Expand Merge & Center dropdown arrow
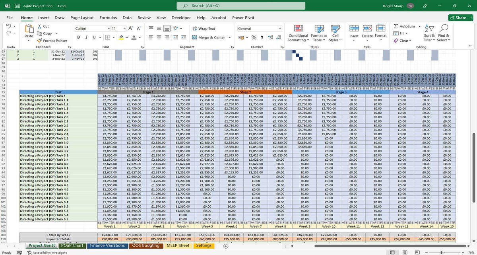This screenshot has width=477, height=255. [x=229, y=37]
